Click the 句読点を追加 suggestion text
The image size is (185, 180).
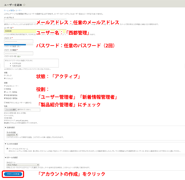[x=17, y=66]
